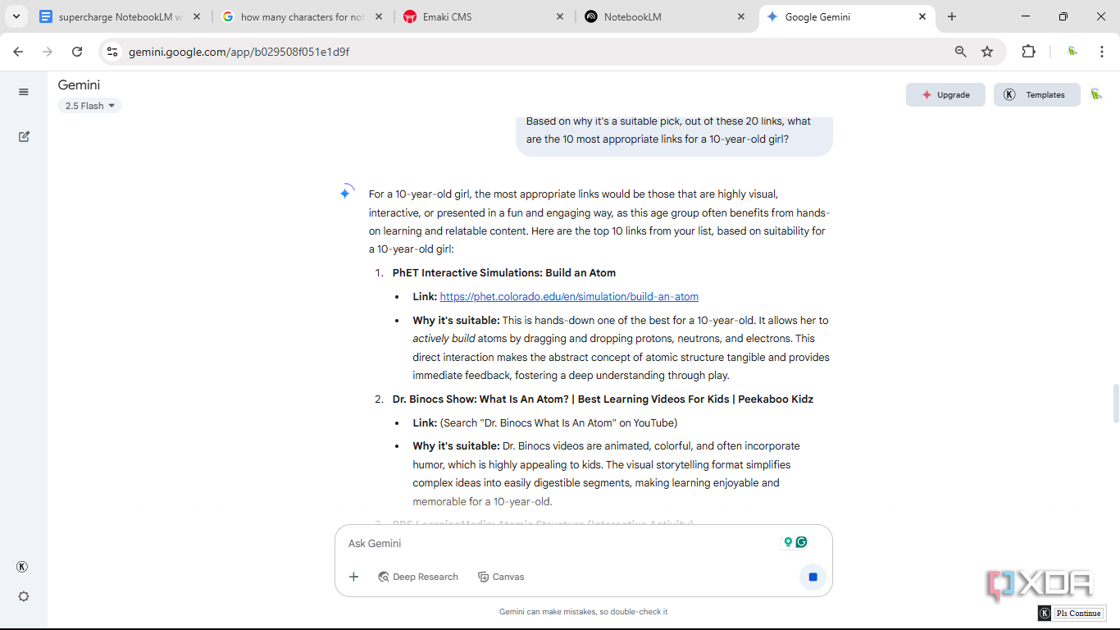Start a new chat with the compose icon

pos(24,136)
